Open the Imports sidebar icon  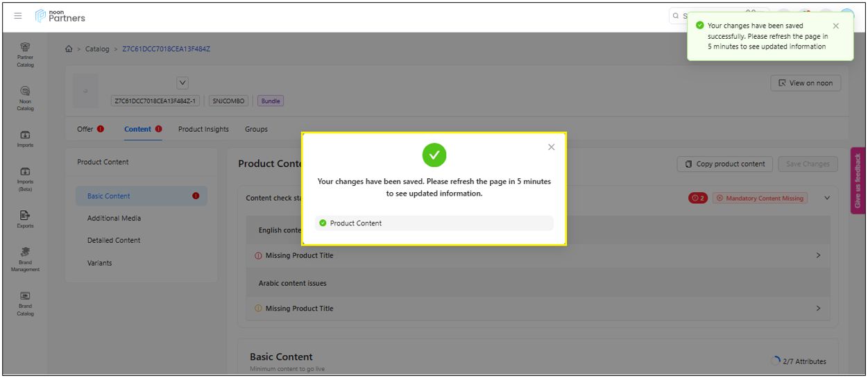[25, 138]
